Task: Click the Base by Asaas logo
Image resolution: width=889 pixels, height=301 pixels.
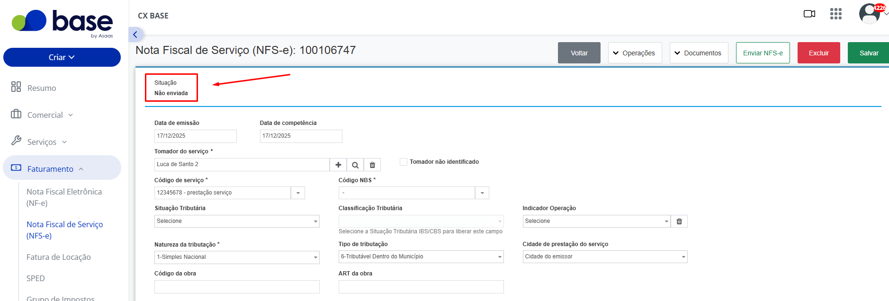Action: coord(62,23)
